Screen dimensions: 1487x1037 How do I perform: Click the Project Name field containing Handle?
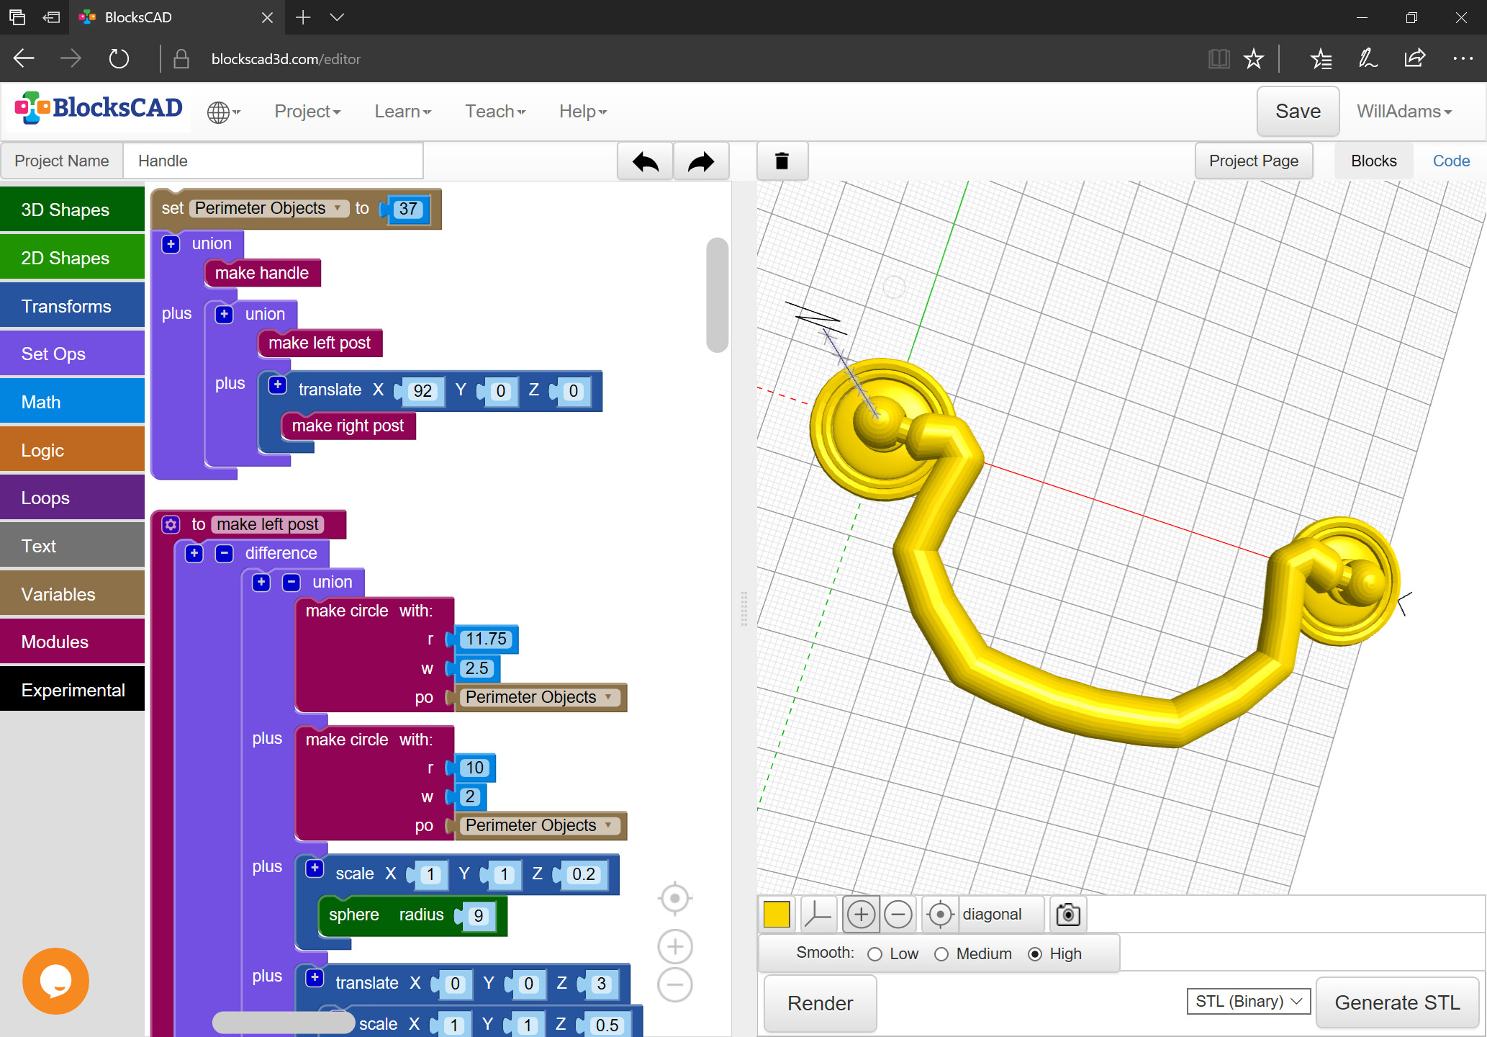[273, 161]
